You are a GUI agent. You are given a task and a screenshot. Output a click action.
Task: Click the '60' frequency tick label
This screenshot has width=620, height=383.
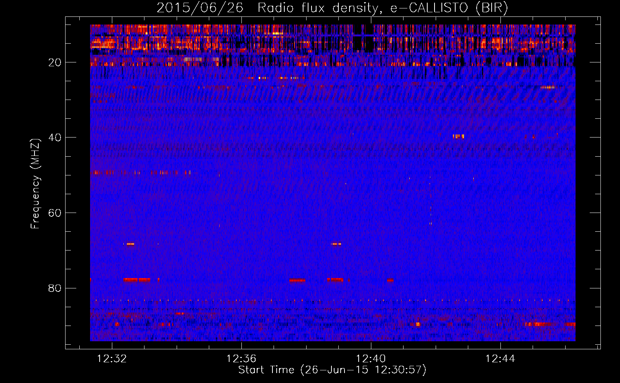point(55,213)
